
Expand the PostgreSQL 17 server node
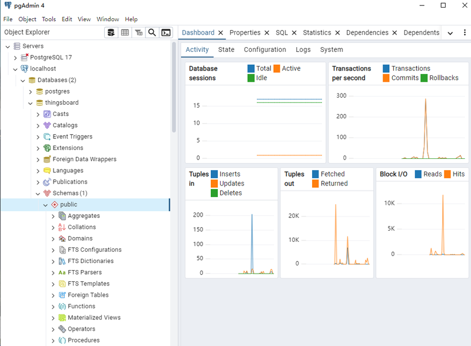coord(15,58)
